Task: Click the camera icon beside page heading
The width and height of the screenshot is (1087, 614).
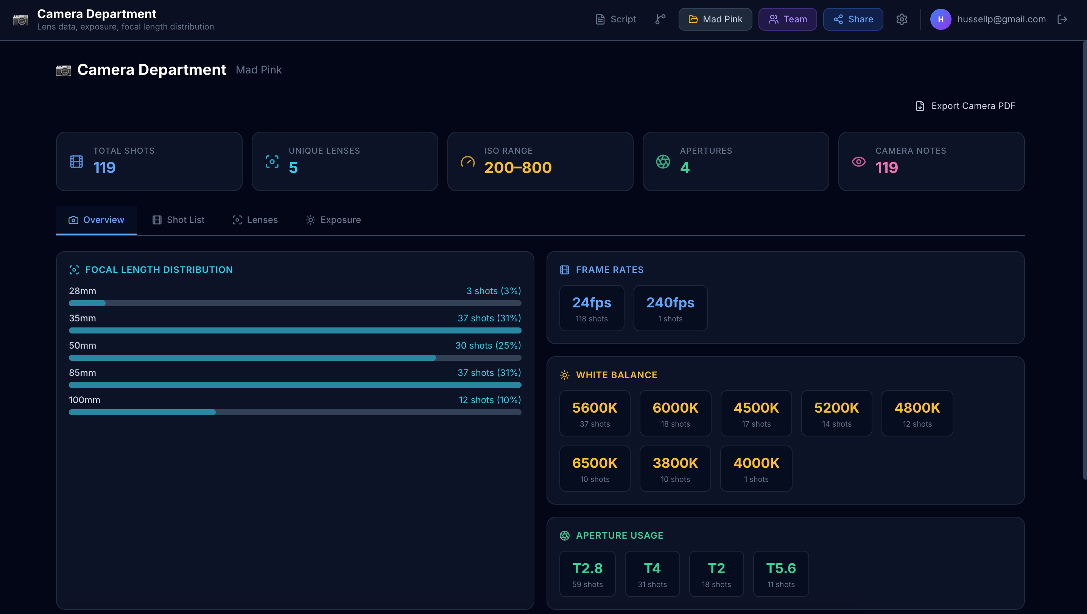Action: pos(64,70)
